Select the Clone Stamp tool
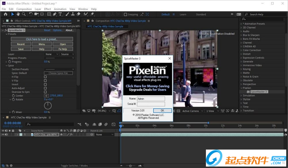Screen dimensions: 288x168 pos(73,14)
